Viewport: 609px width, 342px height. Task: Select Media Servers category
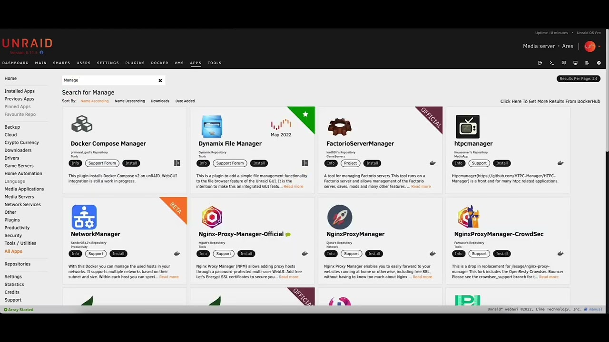click(19, 197)
